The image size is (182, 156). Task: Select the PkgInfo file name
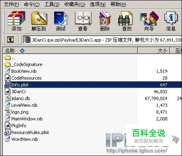(19, 126)
